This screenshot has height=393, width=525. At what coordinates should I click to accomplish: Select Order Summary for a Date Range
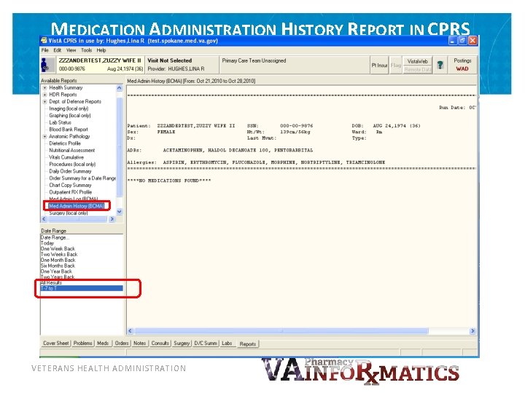coord(82,178)
